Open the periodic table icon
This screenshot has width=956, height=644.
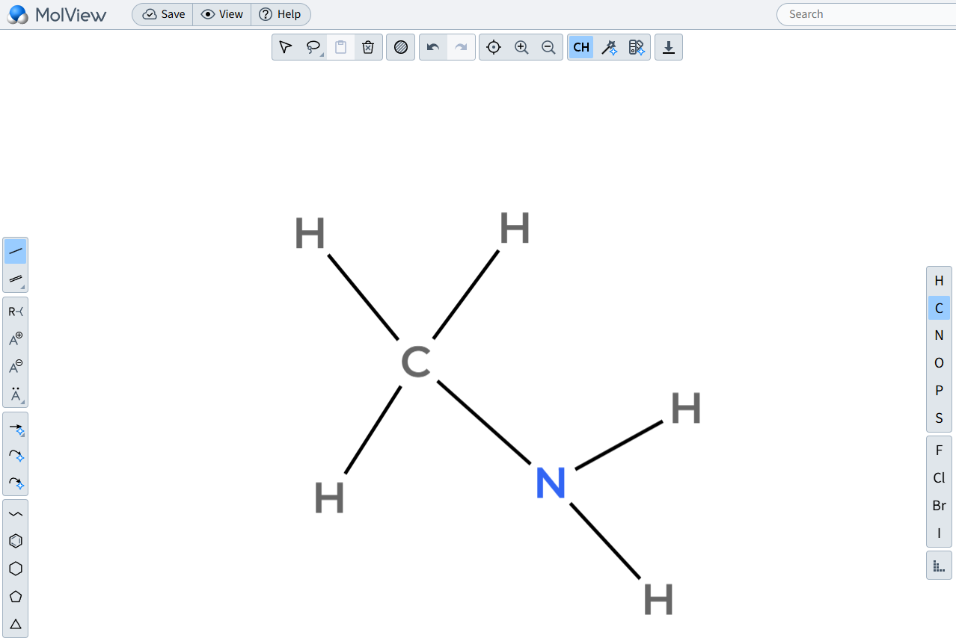[939, 566]
